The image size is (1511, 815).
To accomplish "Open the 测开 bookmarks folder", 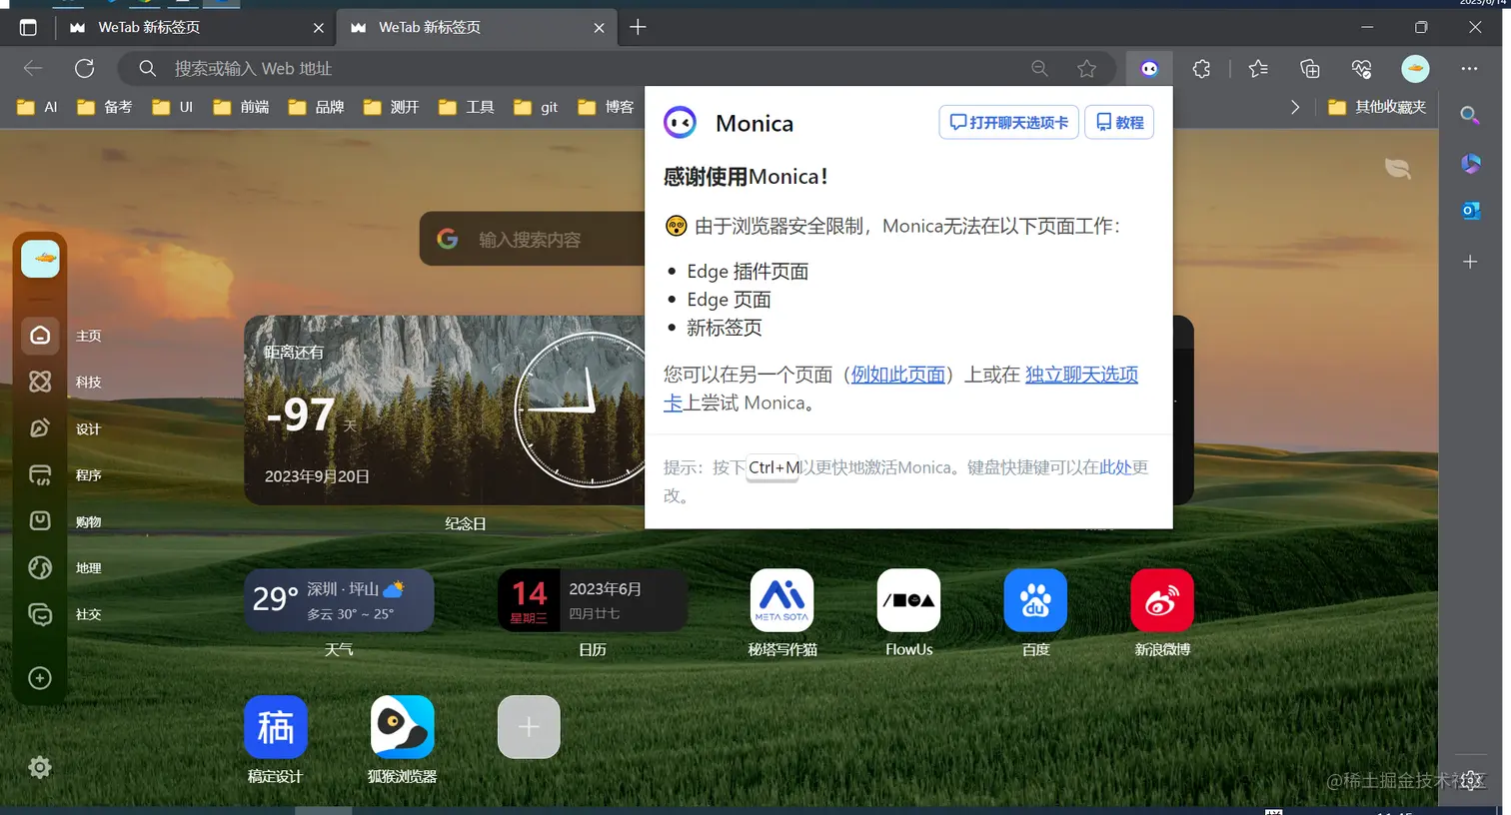I will 391,107.
